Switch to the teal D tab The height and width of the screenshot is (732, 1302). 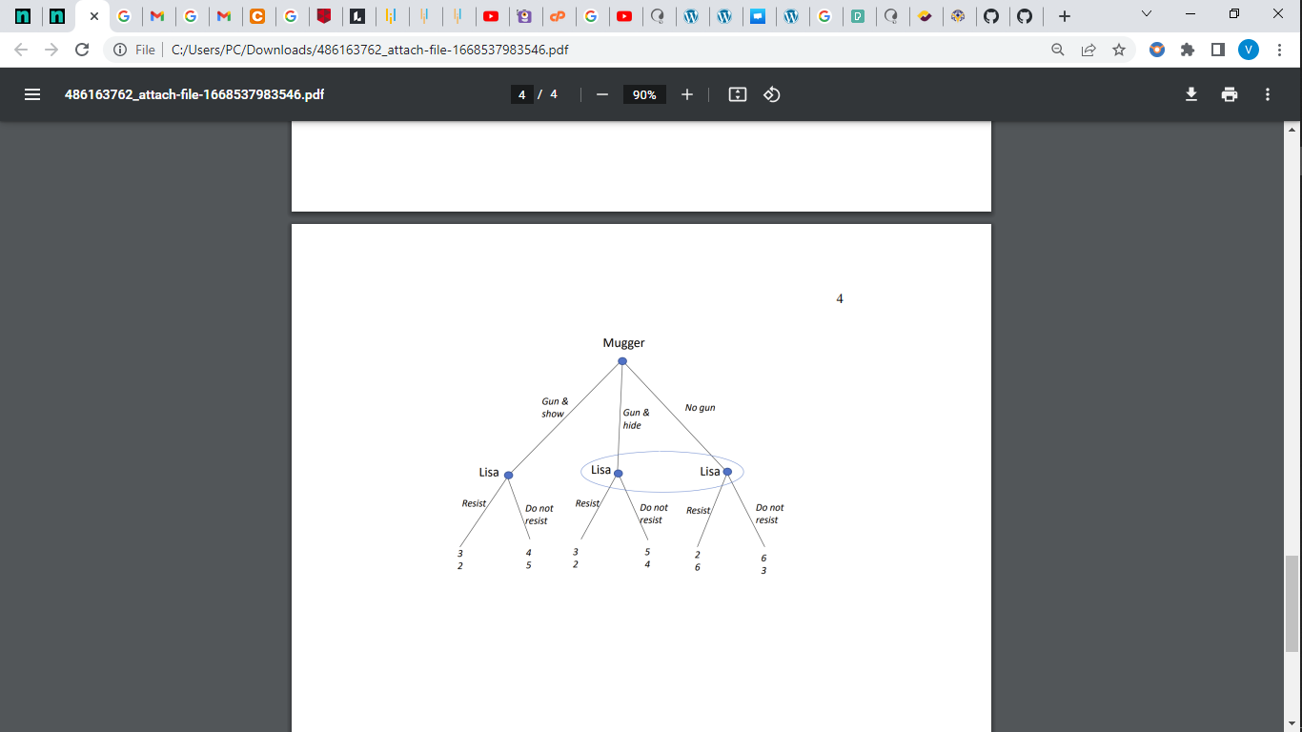pos(858,16)
